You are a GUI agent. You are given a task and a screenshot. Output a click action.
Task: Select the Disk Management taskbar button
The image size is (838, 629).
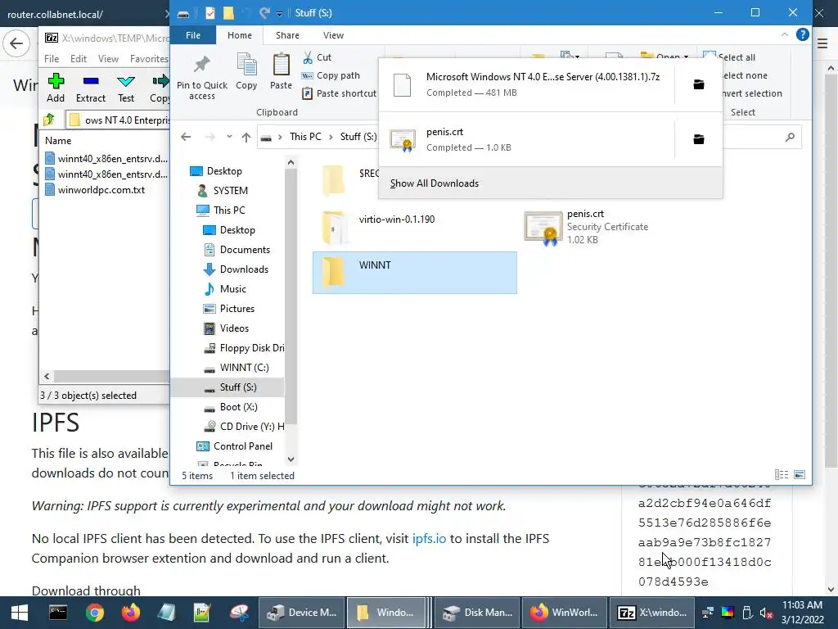click(477, 613)
